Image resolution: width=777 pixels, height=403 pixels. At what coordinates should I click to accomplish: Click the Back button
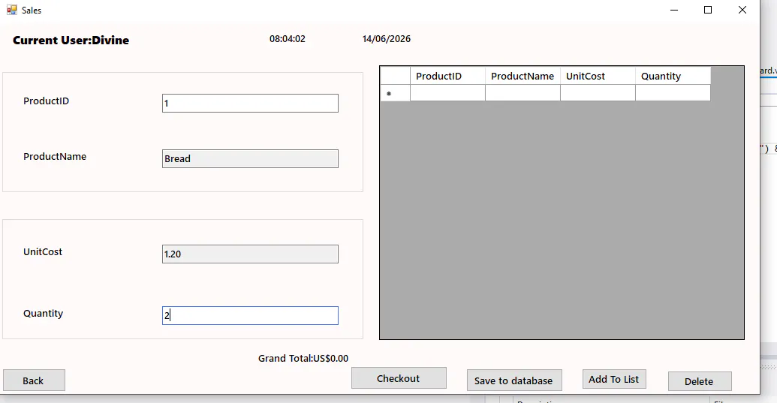point(34,380)
